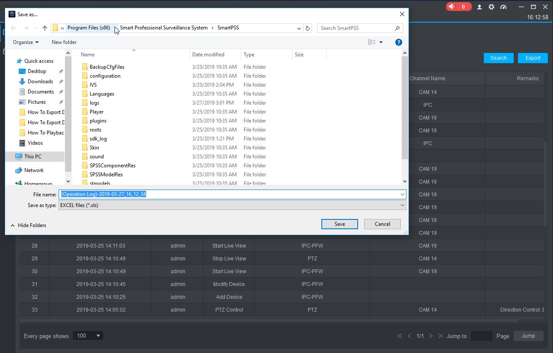Click the Export button

pyautogui.click(x=532, y=58)
